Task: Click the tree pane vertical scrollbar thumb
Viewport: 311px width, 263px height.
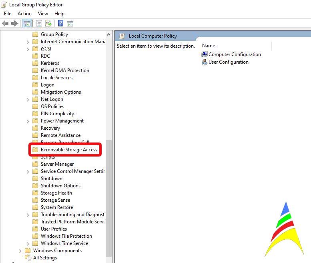Action: pyautogui.click(x=108, y=198)
